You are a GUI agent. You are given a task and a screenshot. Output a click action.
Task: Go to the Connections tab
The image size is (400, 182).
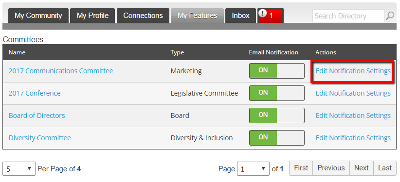pos(143,16)
